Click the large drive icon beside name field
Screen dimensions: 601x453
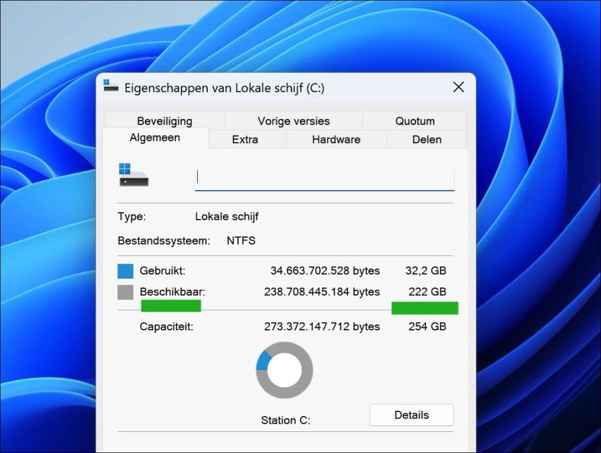point(133,175)
